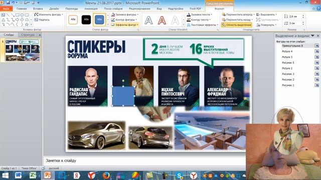The width and height of the screenshot is (321, 180).
Task: Switch to the Главная ribbon tab
Action: click(x=22, y=8)
